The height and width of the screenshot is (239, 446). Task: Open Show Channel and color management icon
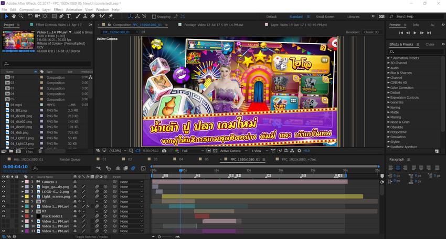(x=177, y=151)
